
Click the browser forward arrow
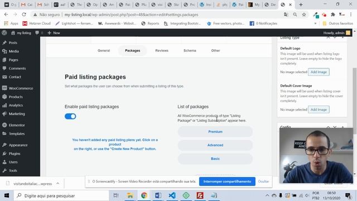15,15
